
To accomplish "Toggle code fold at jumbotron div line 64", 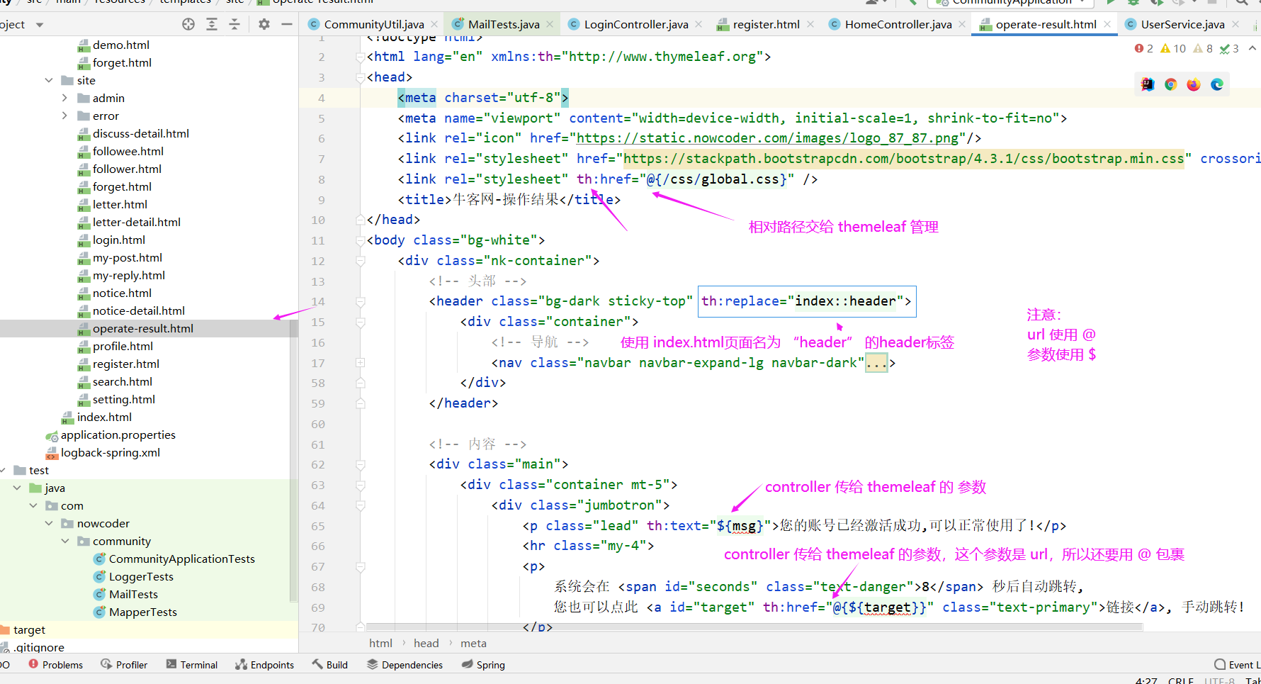I will (x=360, y=505).
